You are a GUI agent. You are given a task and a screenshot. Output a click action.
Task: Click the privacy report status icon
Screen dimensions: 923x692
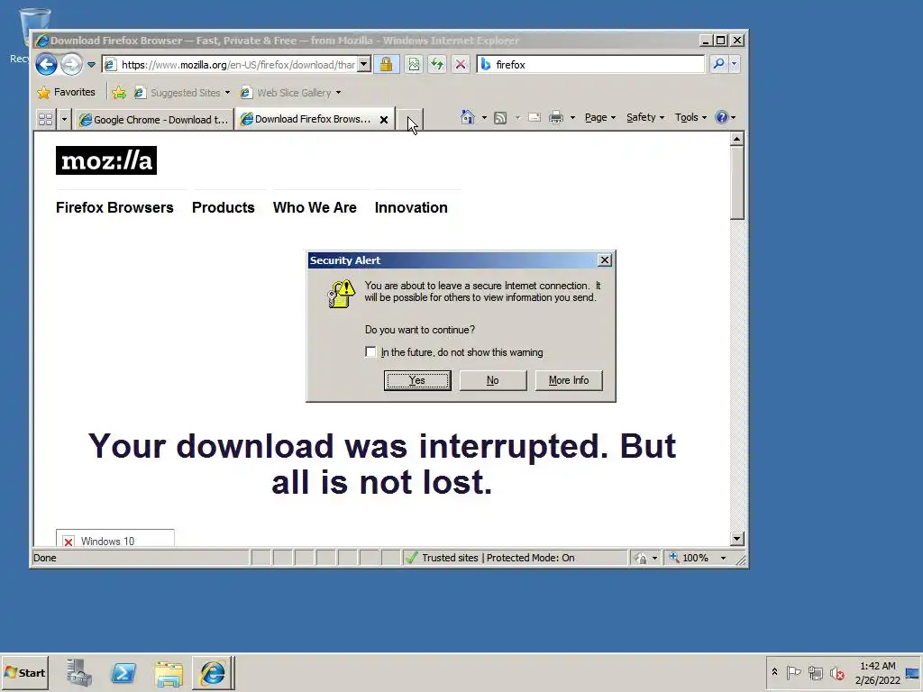coord(641,558)
